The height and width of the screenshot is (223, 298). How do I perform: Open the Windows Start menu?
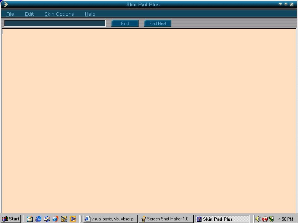11,219
